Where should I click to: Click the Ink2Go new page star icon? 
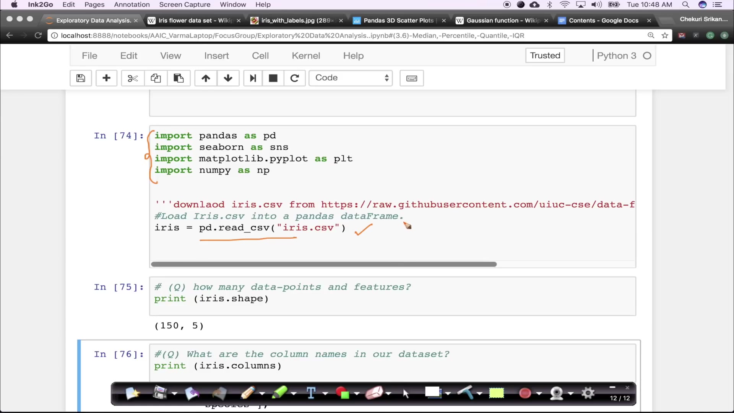pos(132,393)
